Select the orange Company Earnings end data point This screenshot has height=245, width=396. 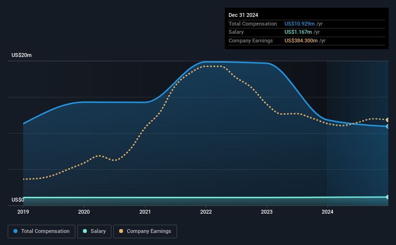point(388,120)
